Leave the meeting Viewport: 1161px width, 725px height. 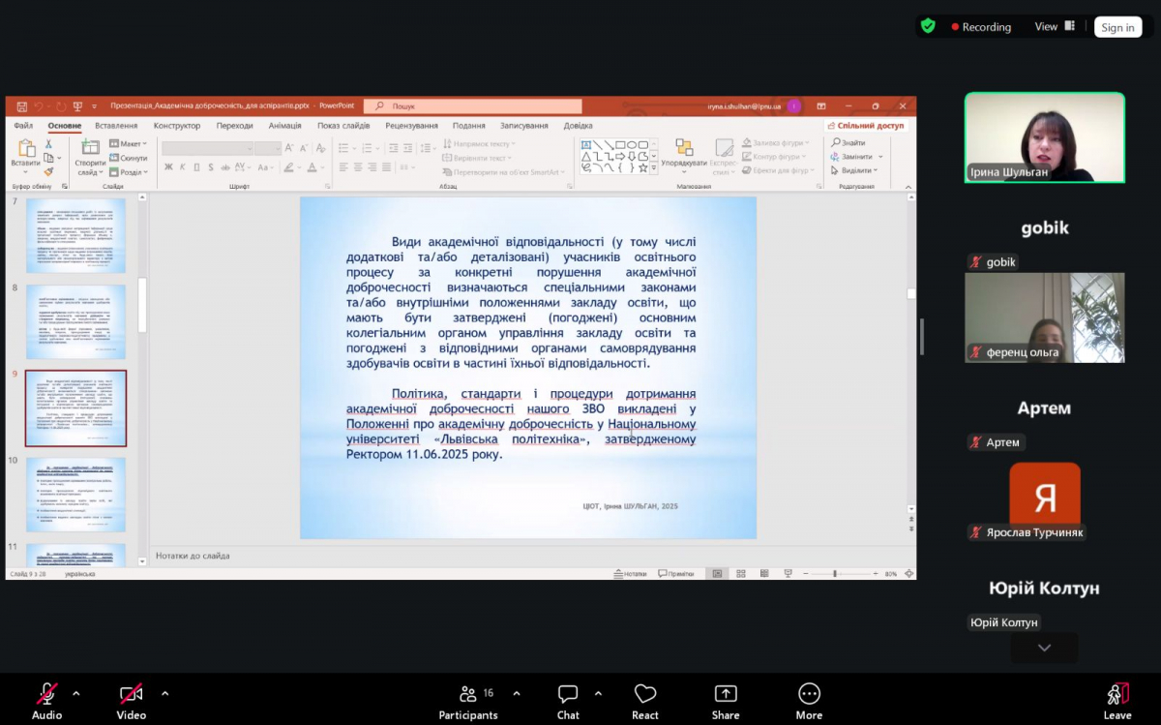pyautogui.click(x=1117, y=694)
